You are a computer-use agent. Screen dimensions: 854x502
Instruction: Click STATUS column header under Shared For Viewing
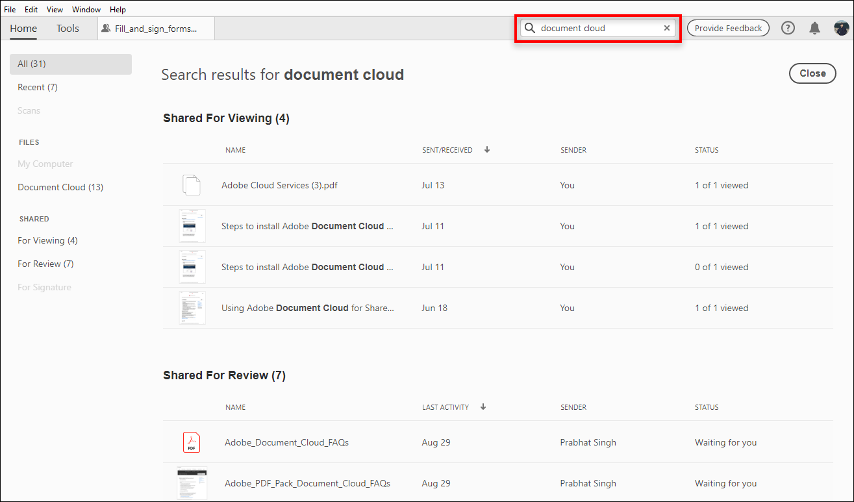click(x=707, y=150)
